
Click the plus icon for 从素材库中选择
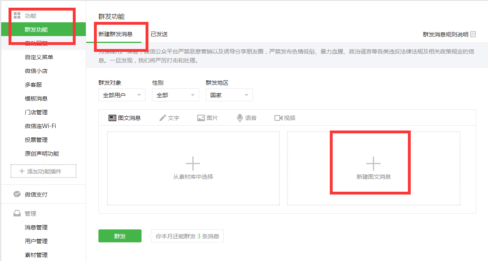pyautogui.click(x=193, y=164)
